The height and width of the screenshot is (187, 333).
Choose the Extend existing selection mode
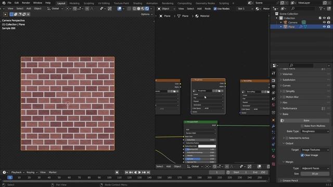(16, 14)
